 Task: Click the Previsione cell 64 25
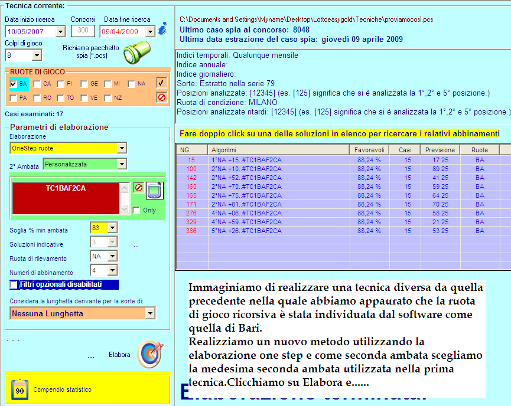[440, 195]
